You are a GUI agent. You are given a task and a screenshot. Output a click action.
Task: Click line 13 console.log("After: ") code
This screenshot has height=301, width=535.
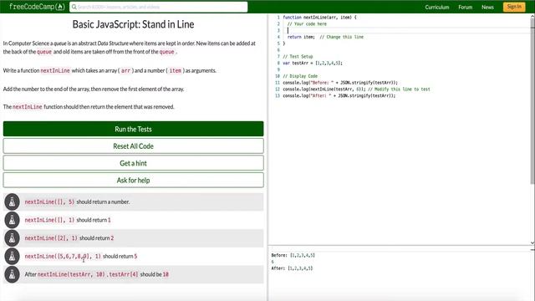click(x=339, y=95)
